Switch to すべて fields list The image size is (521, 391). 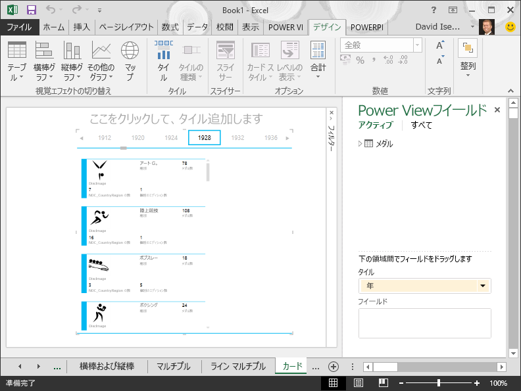(421, 125)
